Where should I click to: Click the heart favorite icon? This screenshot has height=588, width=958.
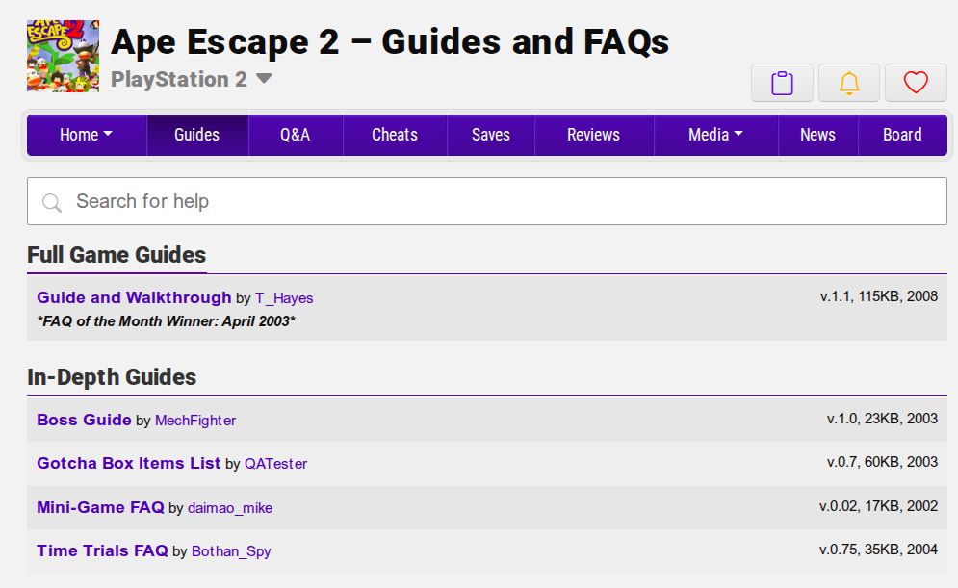(916, 83)
